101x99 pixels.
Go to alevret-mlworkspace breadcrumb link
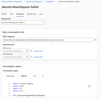coord(34,2)
